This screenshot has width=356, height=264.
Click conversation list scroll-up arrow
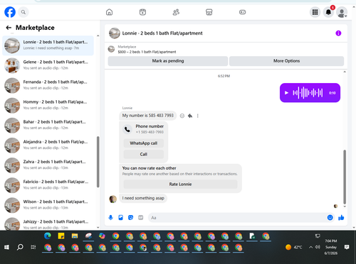(x=98, y=35)
